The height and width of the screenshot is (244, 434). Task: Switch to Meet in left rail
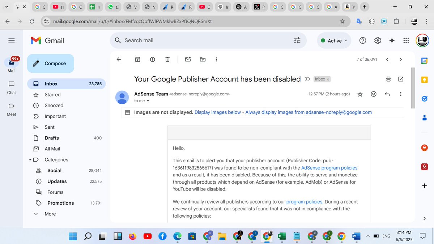12,109
